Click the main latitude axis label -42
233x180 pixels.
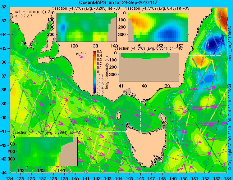click(3, 145)
